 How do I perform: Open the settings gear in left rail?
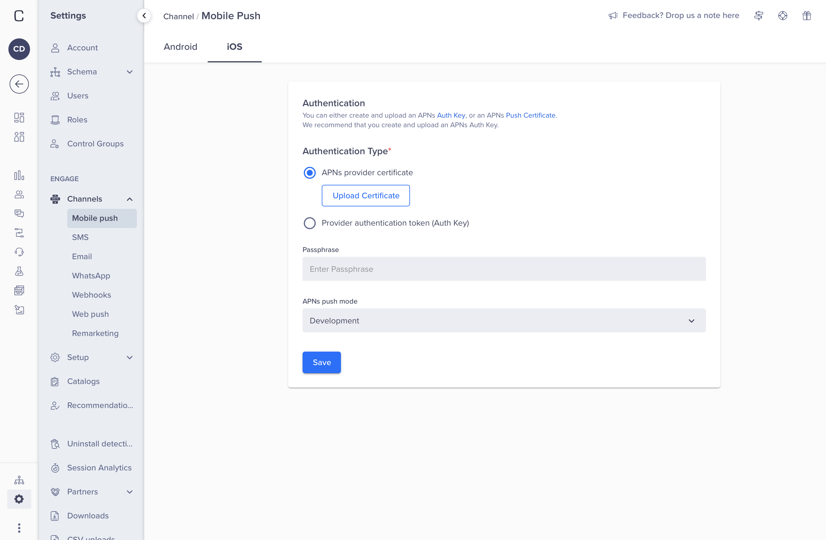coord(19,499)
